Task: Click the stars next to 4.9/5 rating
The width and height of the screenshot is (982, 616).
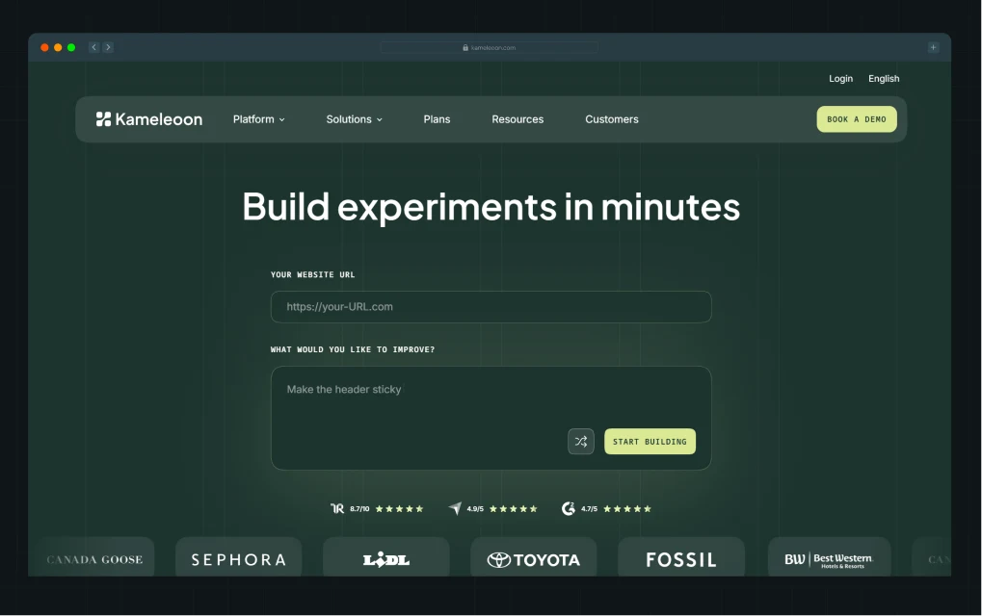Action: point(514,509)
